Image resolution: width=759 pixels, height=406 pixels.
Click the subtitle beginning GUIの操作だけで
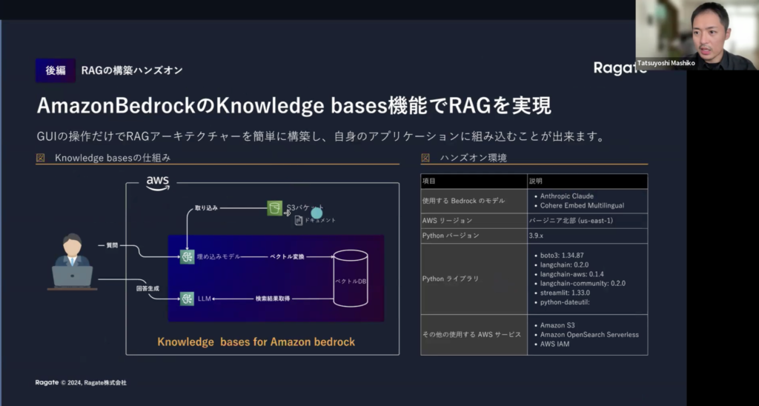coord(322,136)
